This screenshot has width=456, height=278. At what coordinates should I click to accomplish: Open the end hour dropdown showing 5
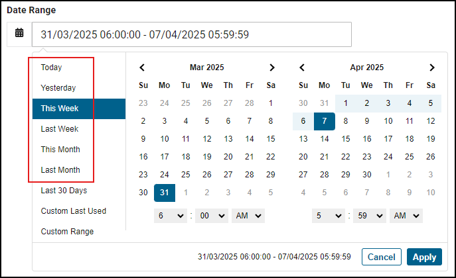pyautogui.click(x=329, y=216)
